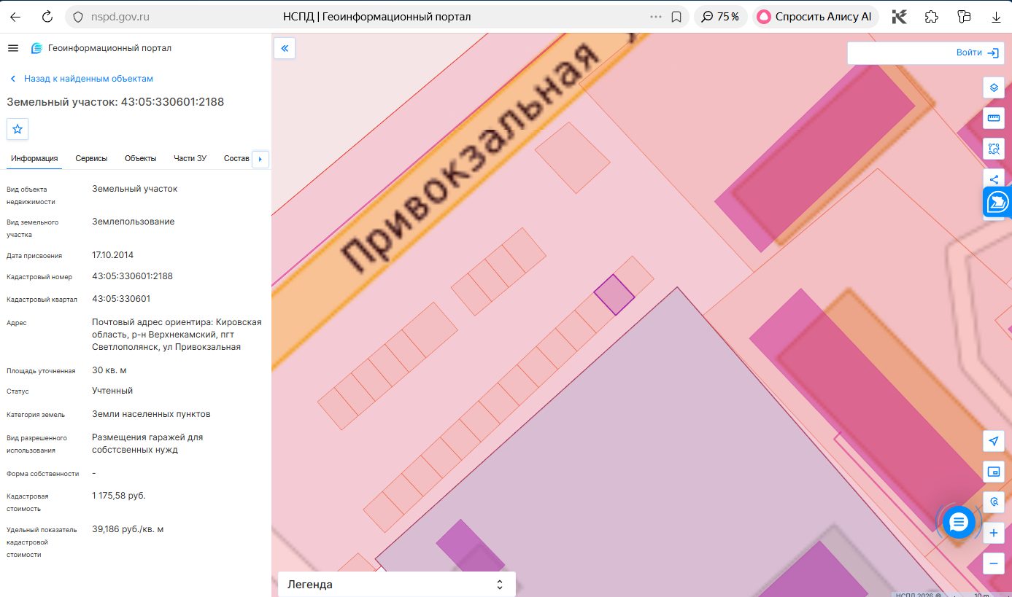Screen dimensions: 1012x597
Task: Click the highlighted purple parcel on map
Action: (x=614, y=294)
